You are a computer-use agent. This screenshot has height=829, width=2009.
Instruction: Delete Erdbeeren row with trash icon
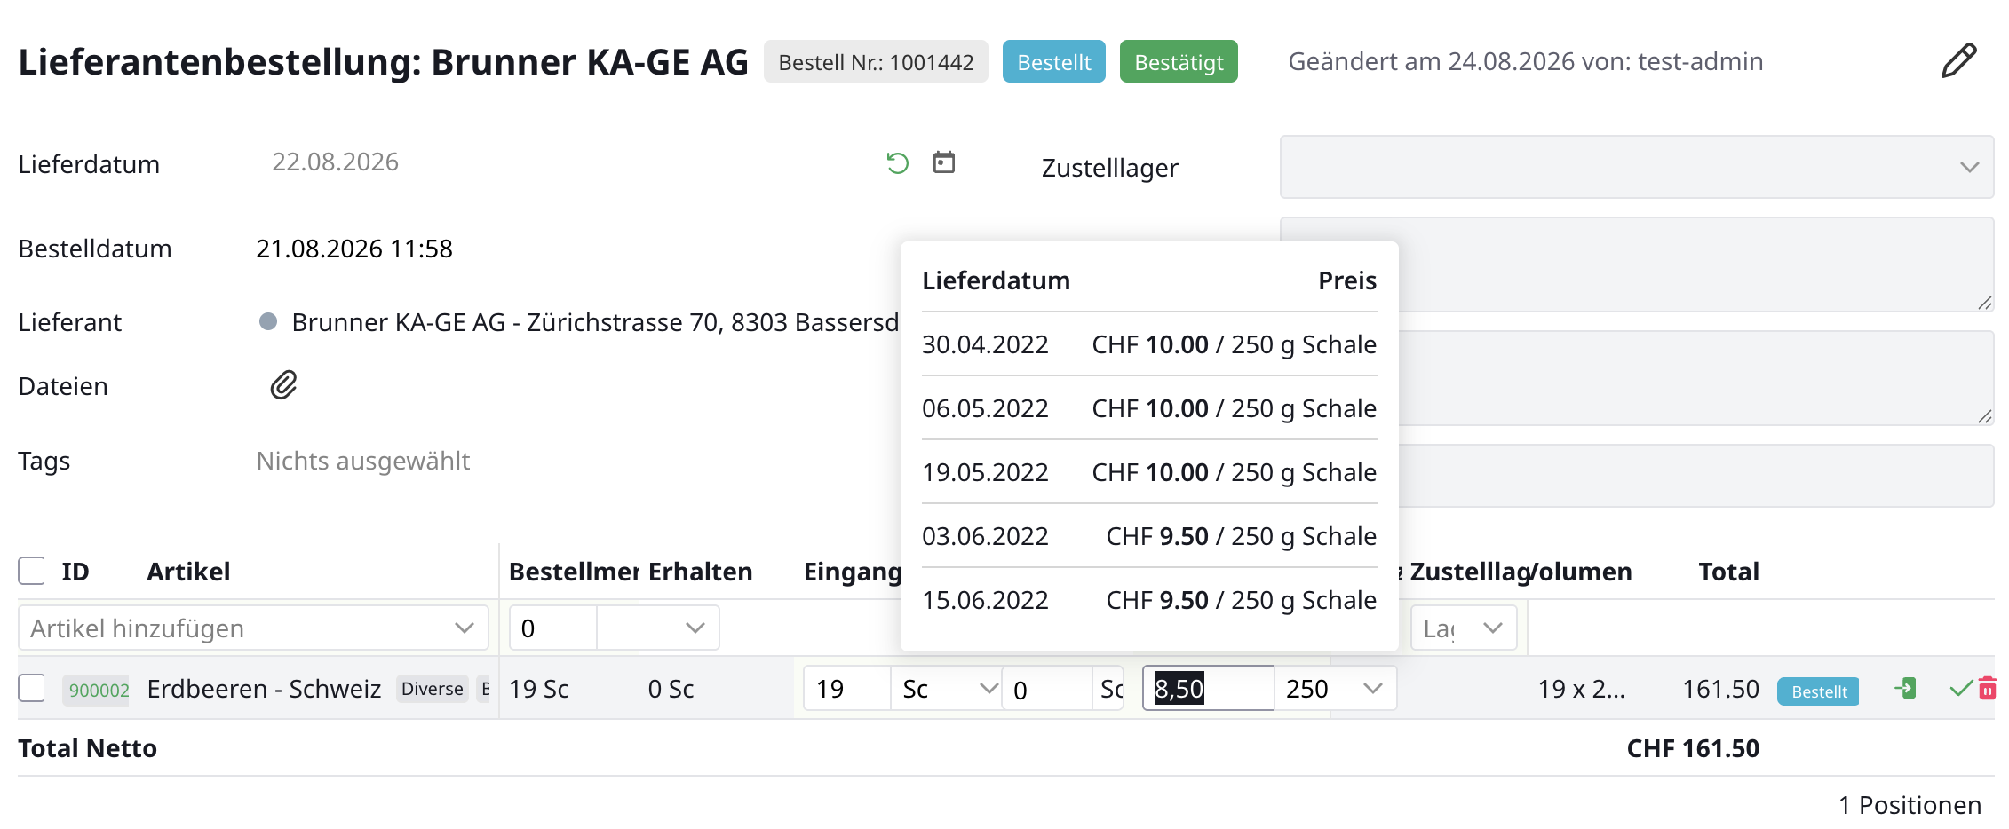coord(1988,688)
